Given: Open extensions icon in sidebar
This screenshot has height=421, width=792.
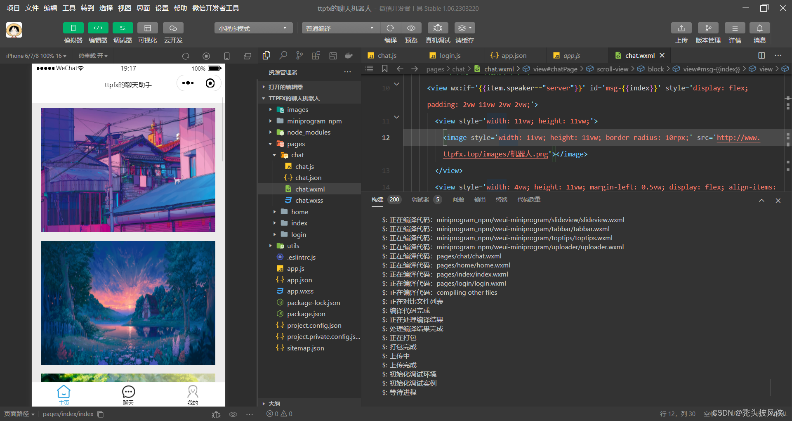Looking at the screenshot, I should pyautogui.click(x=316, y=55).
